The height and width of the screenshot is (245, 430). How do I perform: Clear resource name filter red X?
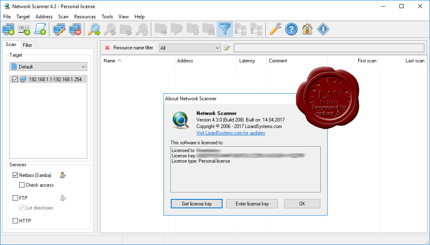click(x=107, y=48)
